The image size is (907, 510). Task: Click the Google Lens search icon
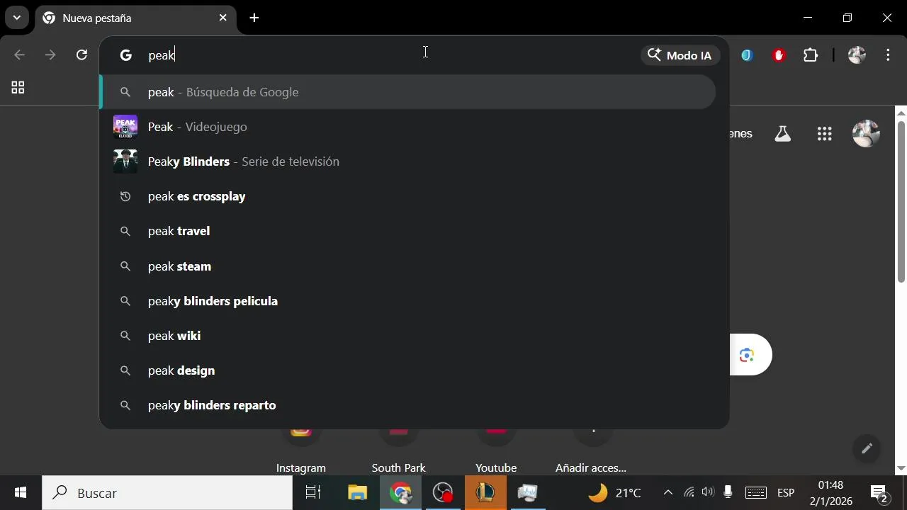(x=746, y=355)
